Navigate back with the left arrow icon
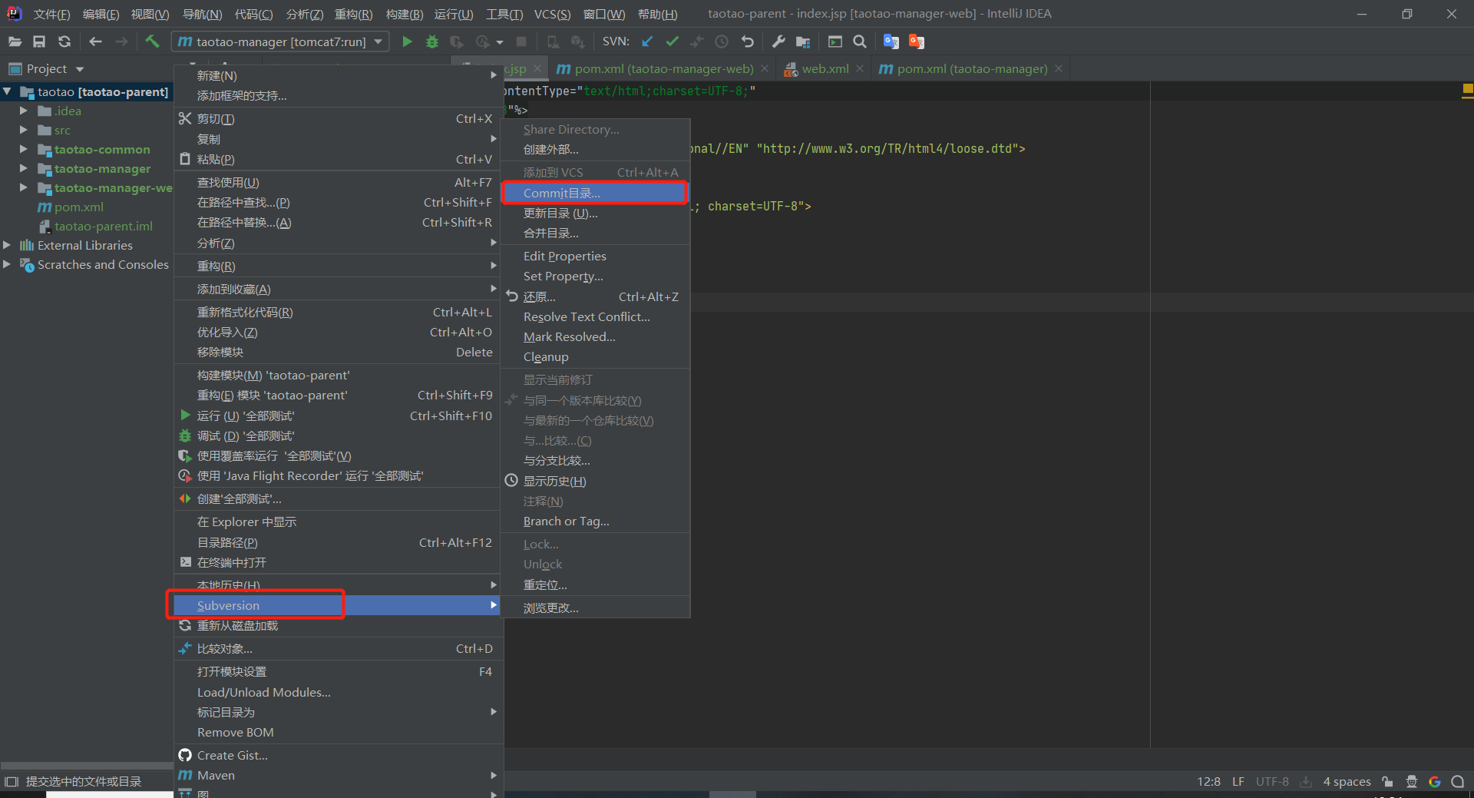Viewport: 1474px width, 798px height. coord(95,41)
